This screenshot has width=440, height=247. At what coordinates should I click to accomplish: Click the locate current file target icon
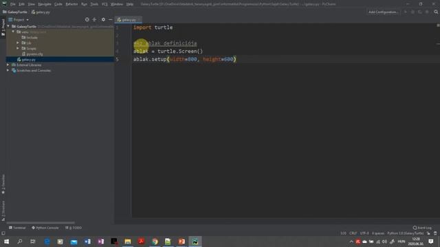point(87,20)
